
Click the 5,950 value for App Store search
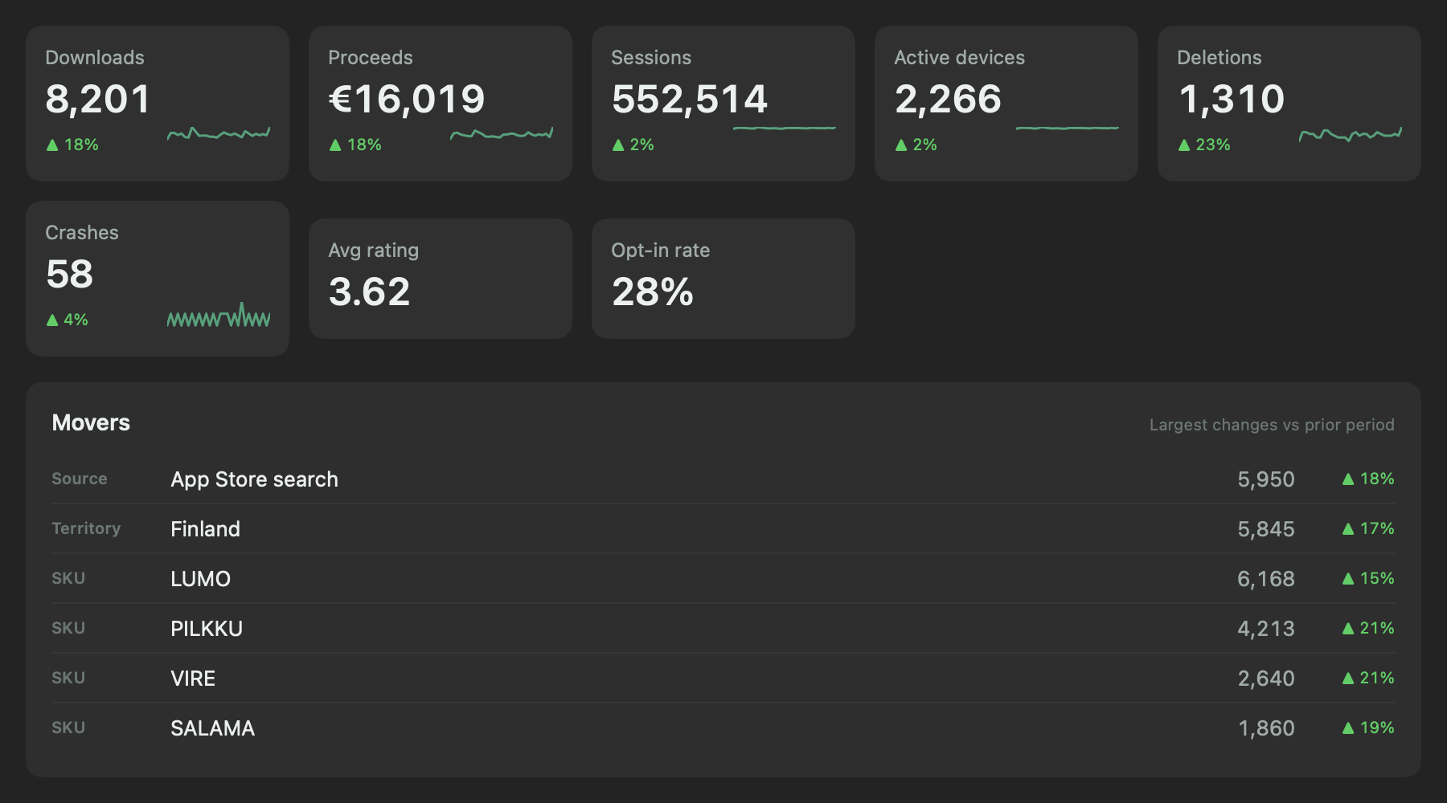click(1265, 479)
